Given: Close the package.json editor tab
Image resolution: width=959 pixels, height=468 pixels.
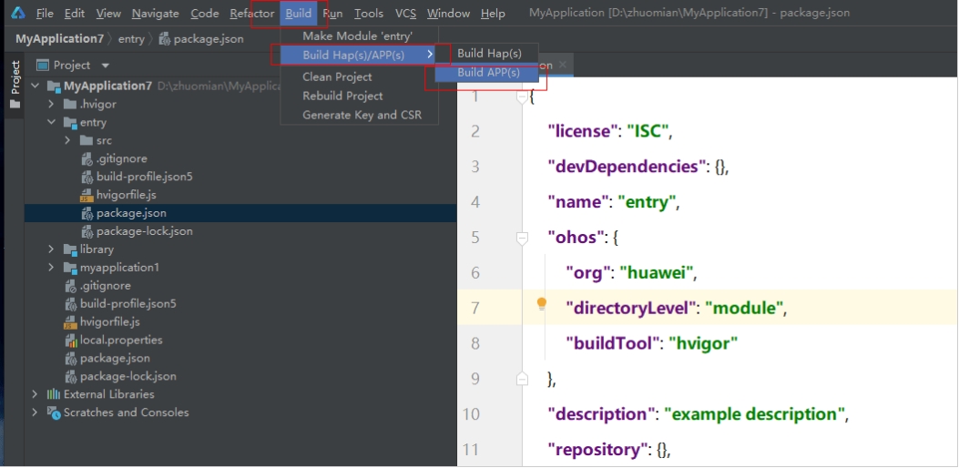Looking at the screenshot, I should tap(563, 65).
